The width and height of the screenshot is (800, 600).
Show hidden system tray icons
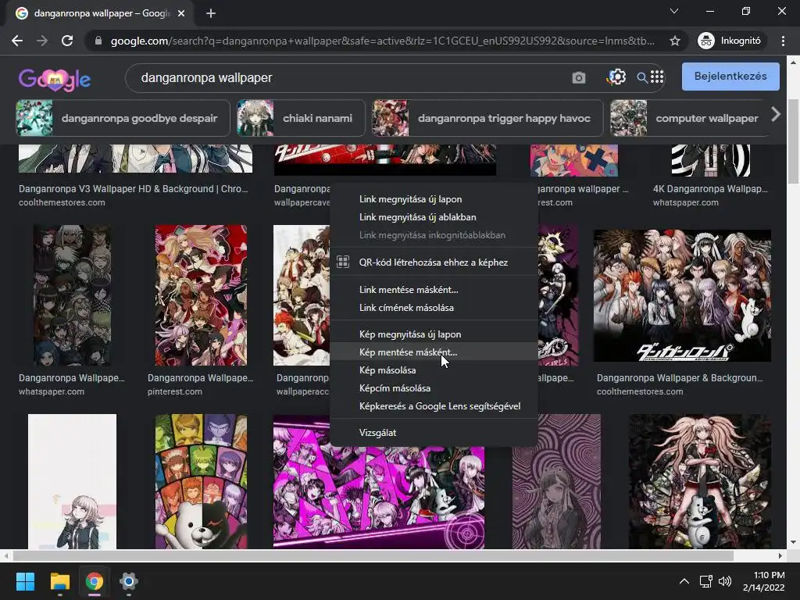point(684,581)
